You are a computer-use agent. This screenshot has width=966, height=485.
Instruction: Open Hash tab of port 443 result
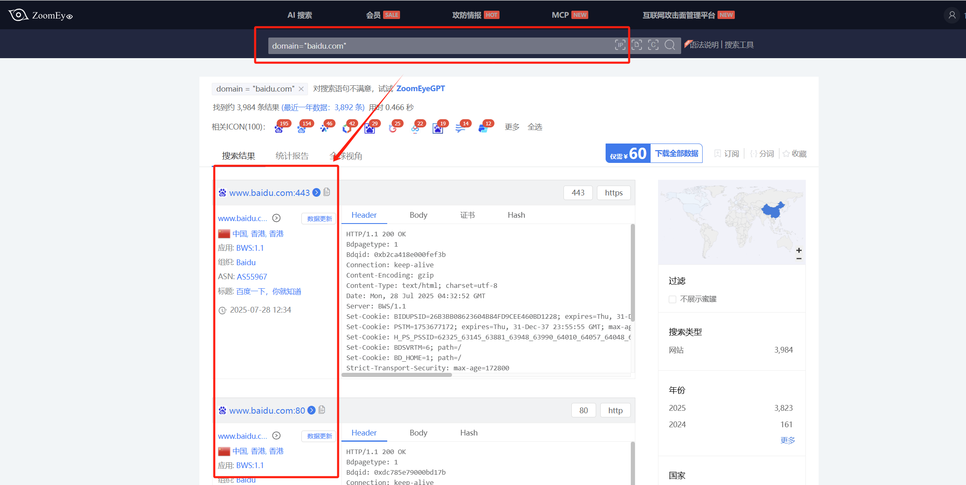click(x=516, y=215)
